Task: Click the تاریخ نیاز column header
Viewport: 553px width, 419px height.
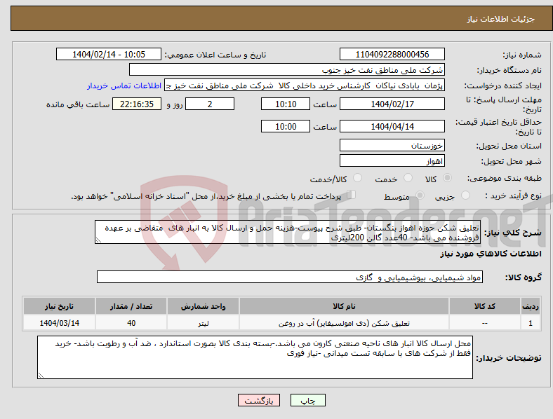Action: click(59, 306)
